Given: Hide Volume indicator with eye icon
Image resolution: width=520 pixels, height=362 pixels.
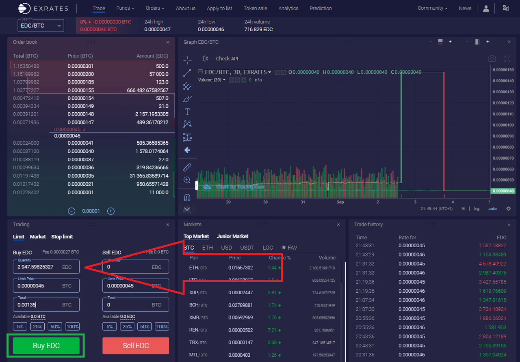Looking at the screenshot, I should pyautogui.click(x=232, y=80).
